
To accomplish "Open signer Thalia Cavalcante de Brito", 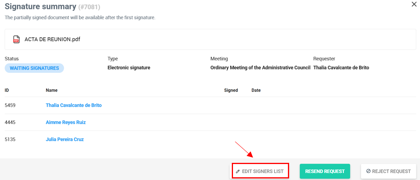I will [74, 105].
